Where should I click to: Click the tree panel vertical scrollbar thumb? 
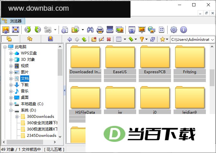(60, 62)
